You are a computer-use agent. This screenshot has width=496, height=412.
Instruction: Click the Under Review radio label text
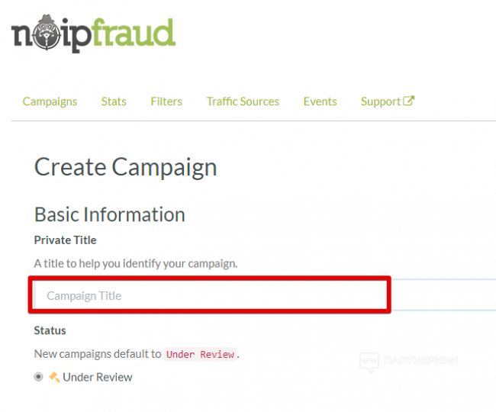click(98, 377)
